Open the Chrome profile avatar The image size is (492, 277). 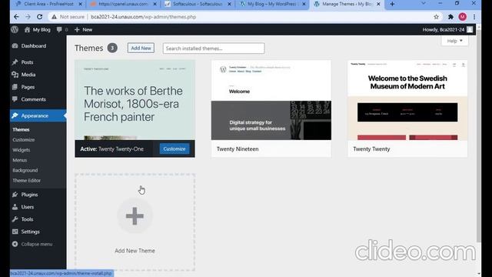pos(463,17)
